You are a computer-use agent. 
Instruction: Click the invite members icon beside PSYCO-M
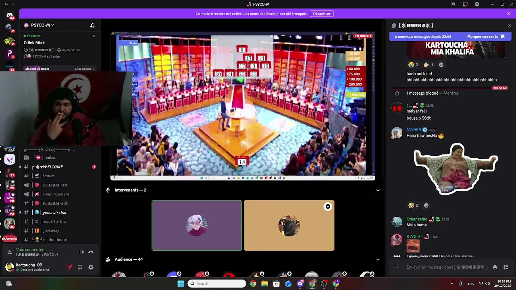[92, 25]
